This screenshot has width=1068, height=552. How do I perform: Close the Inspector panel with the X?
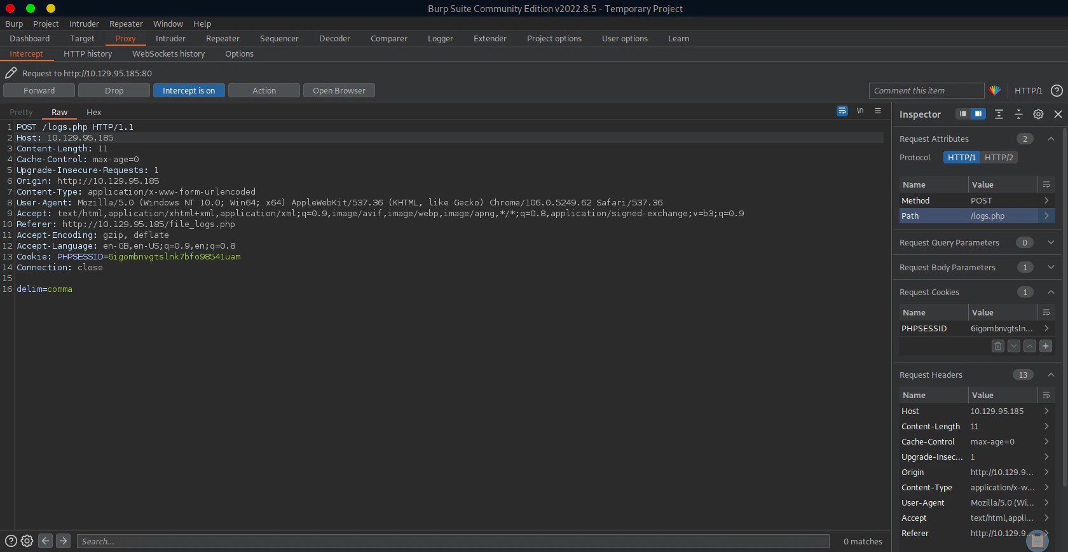click(1058, 114)
